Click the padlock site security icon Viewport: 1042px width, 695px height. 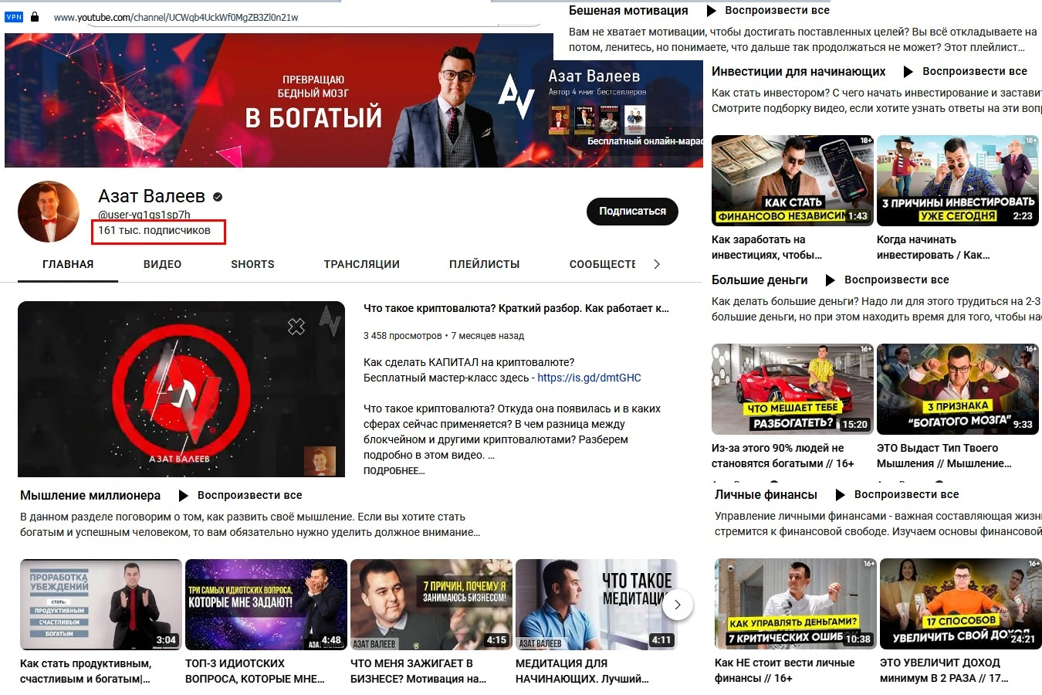35,16
